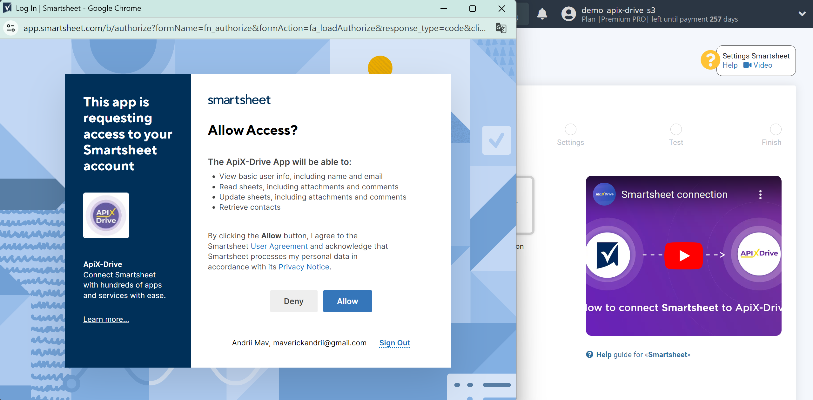Click the Learn more link
Viewport: 813px width, 400px height.
[x=106, y=319]
